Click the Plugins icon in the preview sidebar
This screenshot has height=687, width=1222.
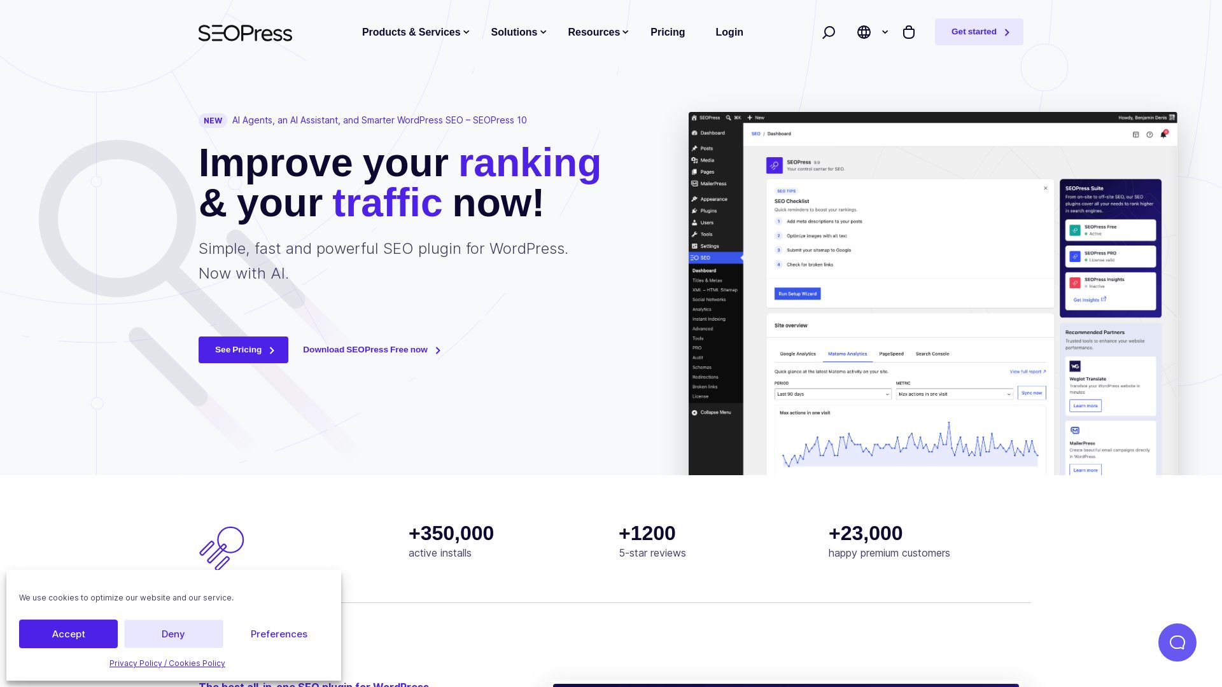694,211
